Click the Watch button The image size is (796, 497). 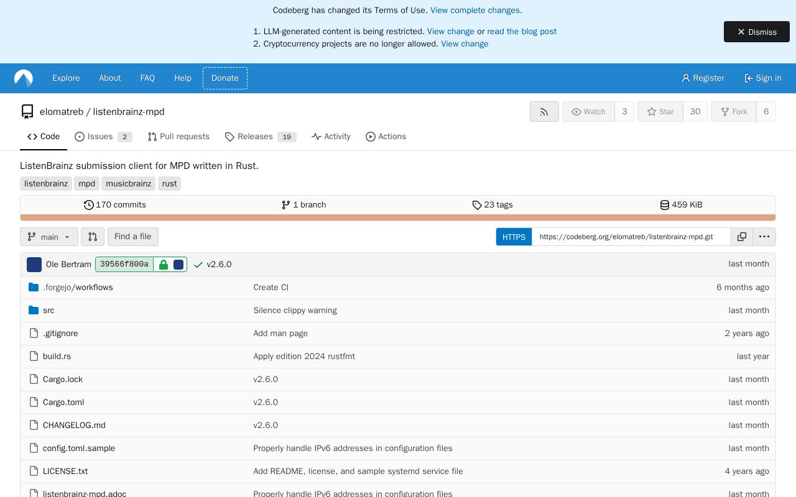click(588, 112)
